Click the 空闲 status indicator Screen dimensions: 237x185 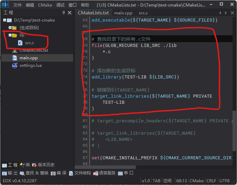[x=167, y=181]
